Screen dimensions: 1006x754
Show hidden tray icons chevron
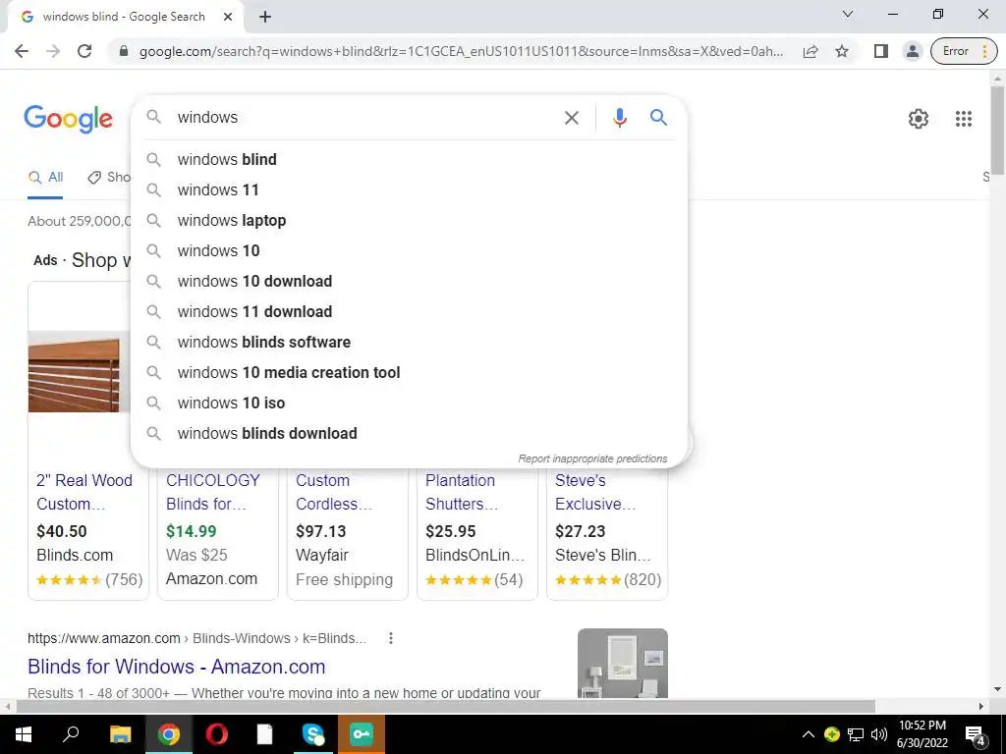(809, 734)
